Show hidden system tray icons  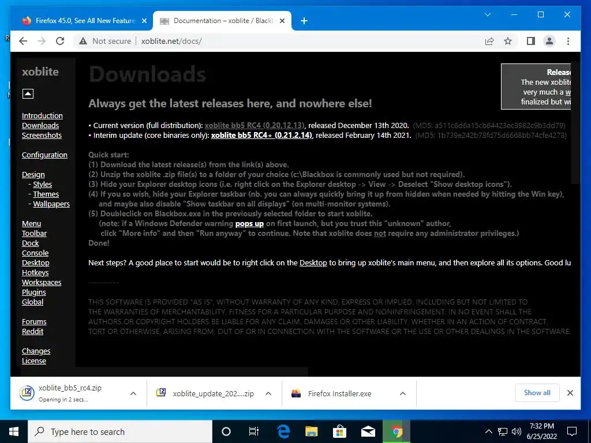click(x=488, y=431)
